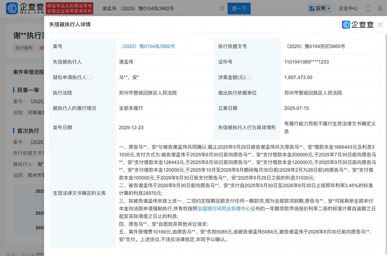This screenshot has width=387, height=256.
Task: Clear the search box with the X icon
Action: 222,8
